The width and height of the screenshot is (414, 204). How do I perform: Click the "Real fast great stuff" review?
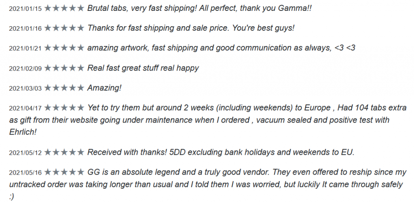point(143,68)
